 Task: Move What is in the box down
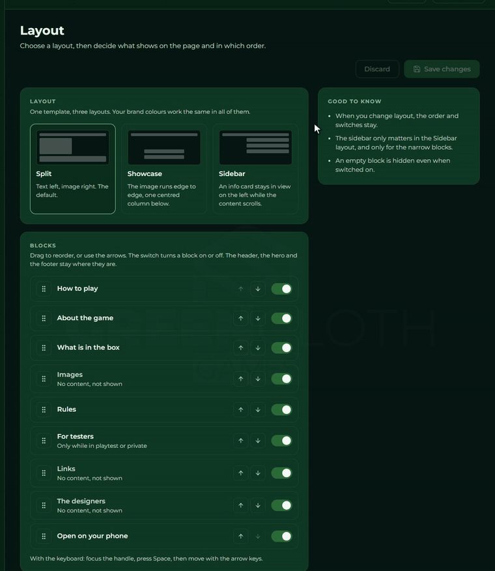tap(258, 348)
